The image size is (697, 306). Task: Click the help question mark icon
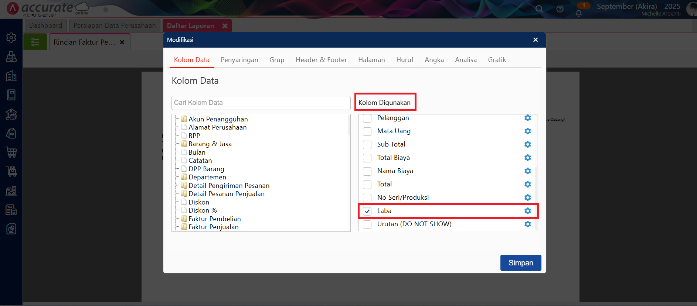tap(560, 9)
